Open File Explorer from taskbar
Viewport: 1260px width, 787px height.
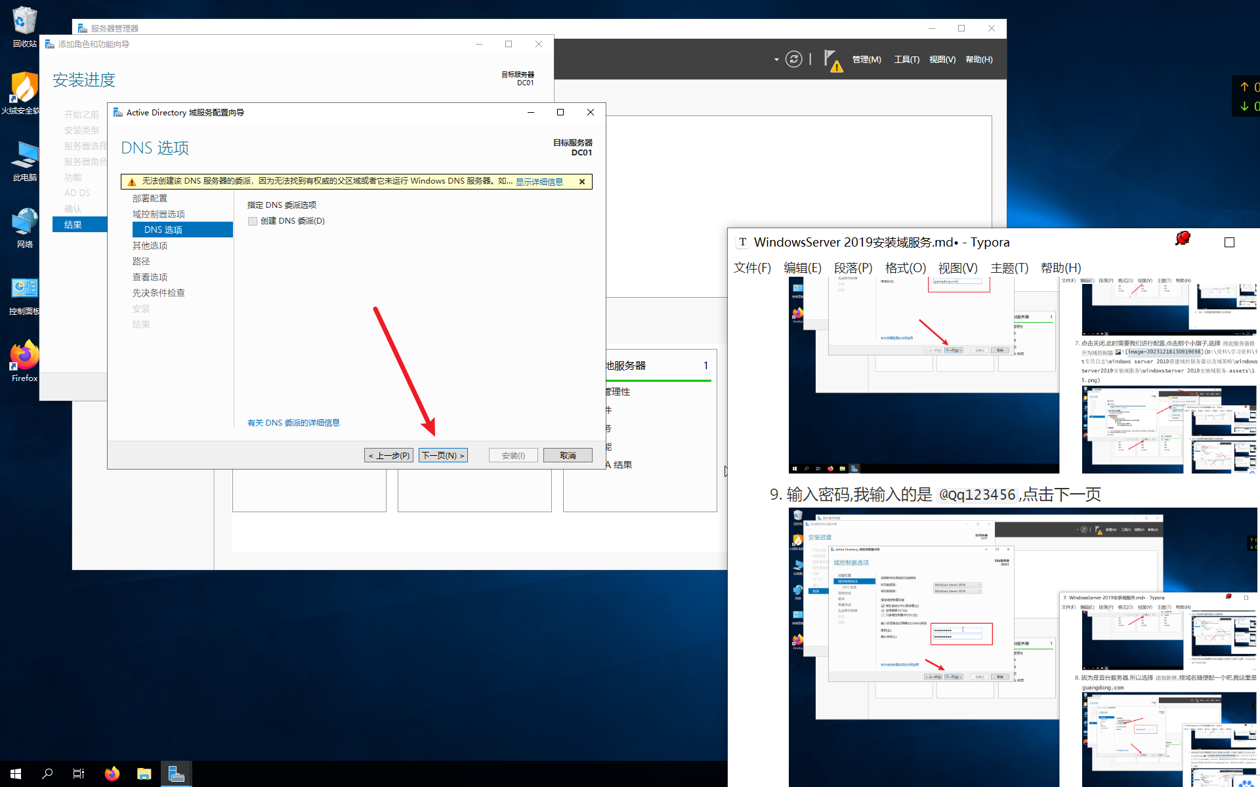pyautogui.click(x=144, y=774)
